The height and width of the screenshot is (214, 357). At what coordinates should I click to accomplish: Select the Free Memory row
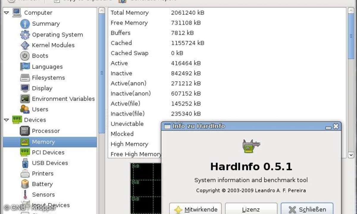227,23
